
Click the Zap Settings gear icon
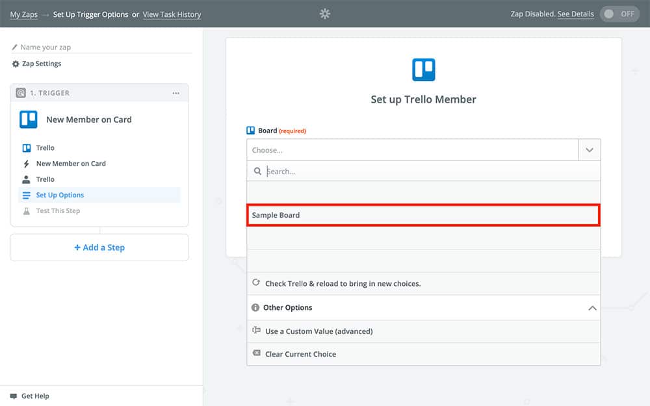16,64
